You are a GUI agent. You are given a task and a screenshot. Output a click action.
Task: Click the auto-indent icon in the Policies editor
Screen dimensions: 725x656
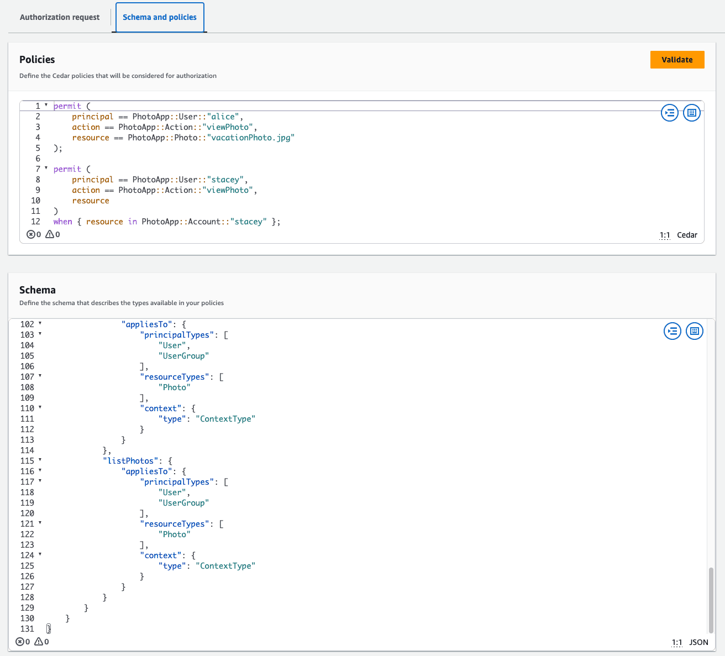click(x=670, y=113)
